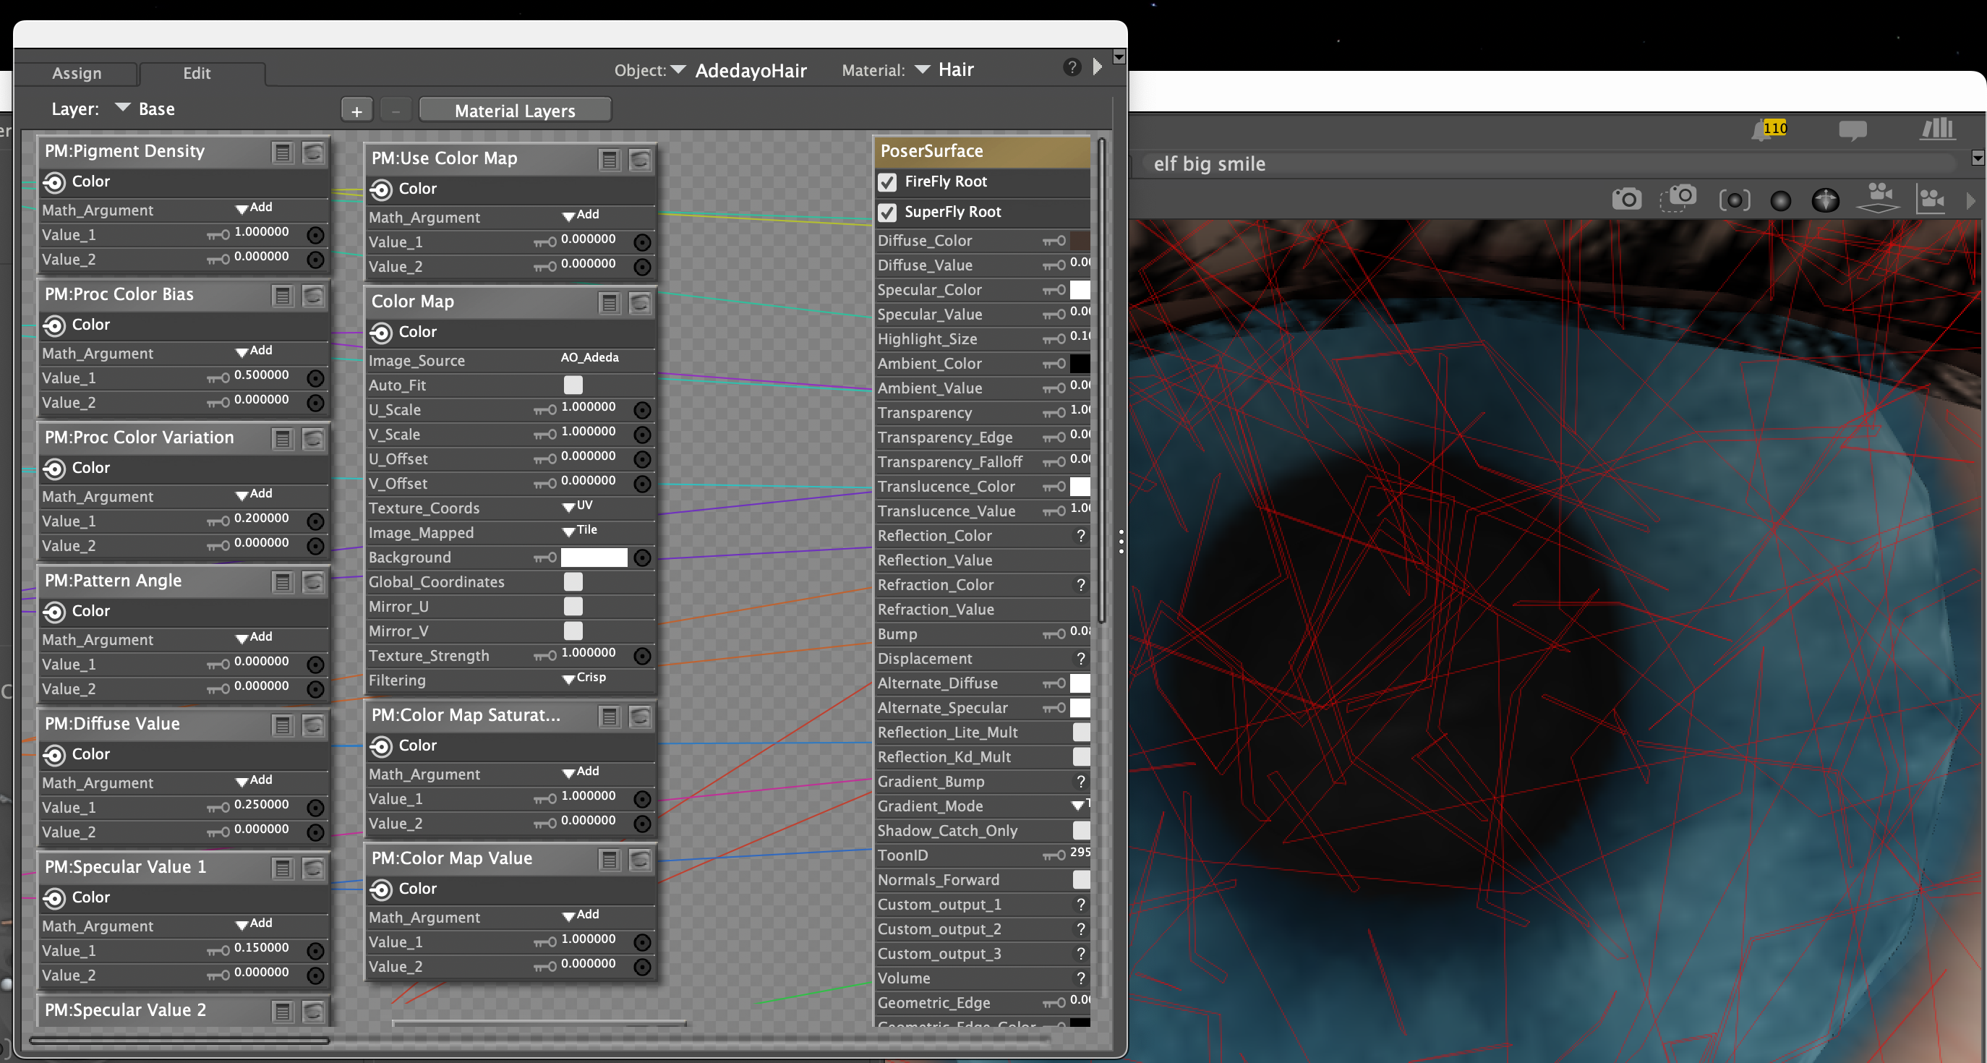
Task: Toggle output preview on PM:Pigment Density node
Action: coord(313,152)
